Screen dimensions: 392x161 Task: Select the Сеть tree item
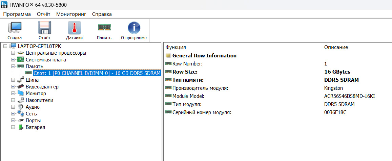click(32, 114)
